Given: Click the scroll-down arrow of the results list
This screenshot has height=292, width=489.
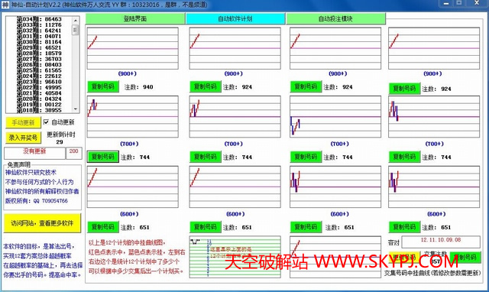Looking at the screenshot, I should [76, 109].
